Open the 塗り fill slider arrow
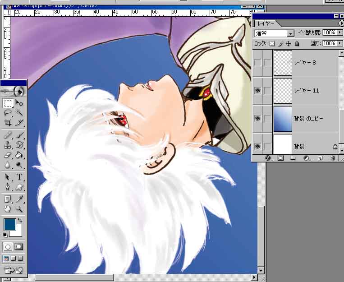344x282 pixels. tap(340, 43)
